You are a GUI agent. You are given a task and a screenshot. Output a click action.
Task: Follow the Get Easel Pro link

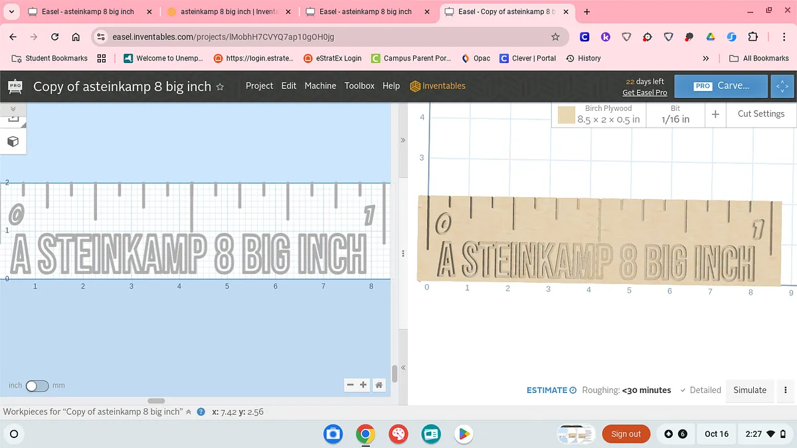point(644,93)
